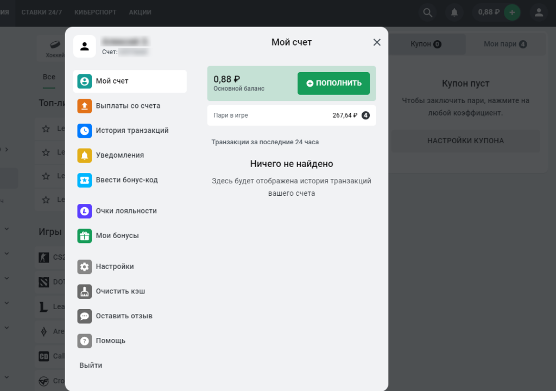Select the Все filter tab
The image size is (556, 391).
(x=49, y=77)
